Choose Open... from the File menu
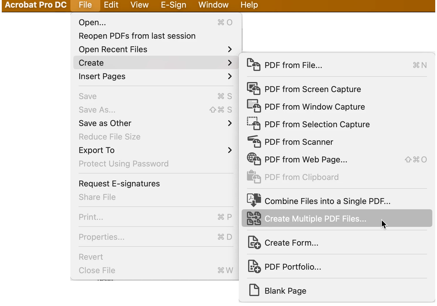 pos(155,22)
